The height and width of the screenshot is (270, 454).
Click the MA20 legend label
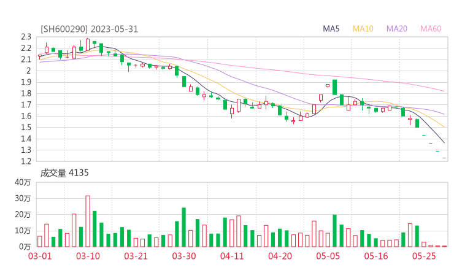click(397, 29)
